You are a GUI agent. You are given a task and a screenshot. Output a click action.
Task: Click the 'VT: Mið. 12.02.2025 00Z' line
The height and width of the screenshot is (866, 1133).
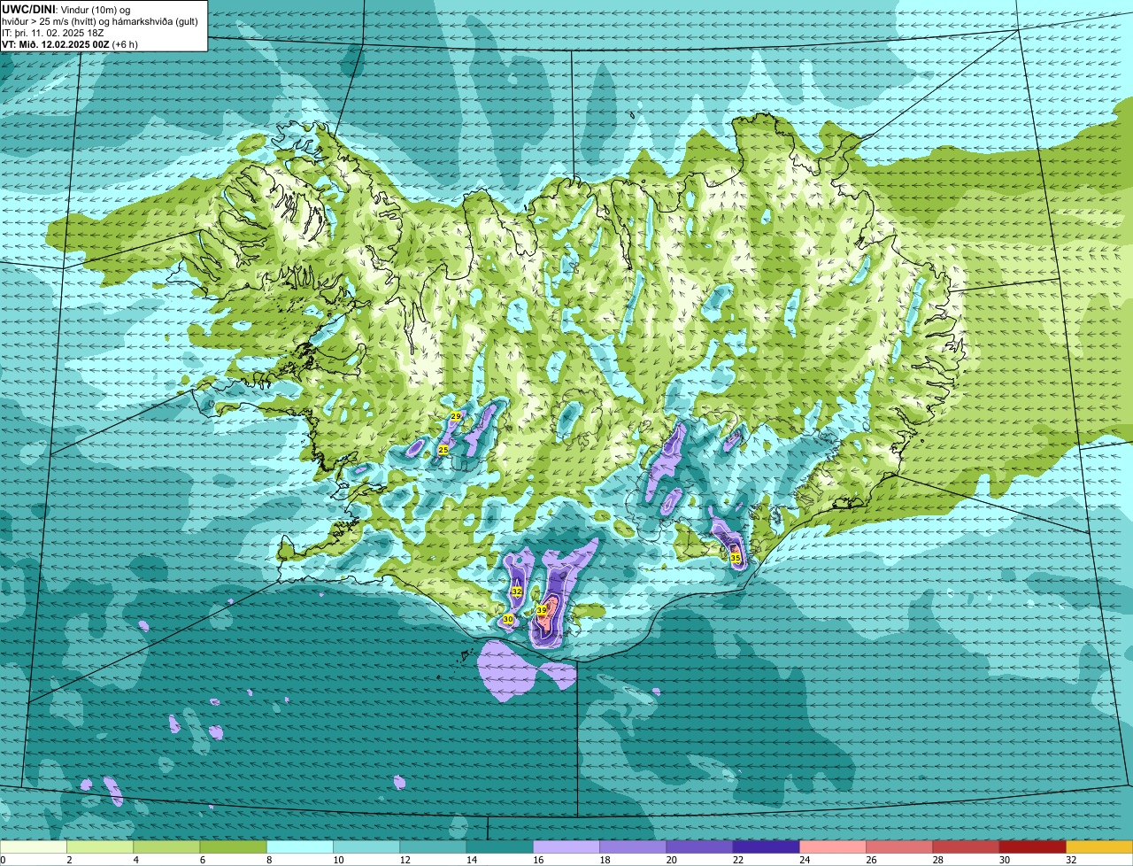tap(56, 44)
